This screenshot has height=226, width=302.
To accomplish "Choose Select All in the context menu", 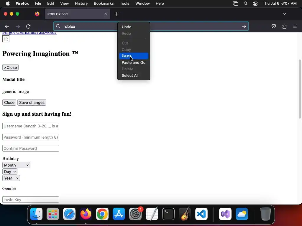I will [x=134, y=75].
